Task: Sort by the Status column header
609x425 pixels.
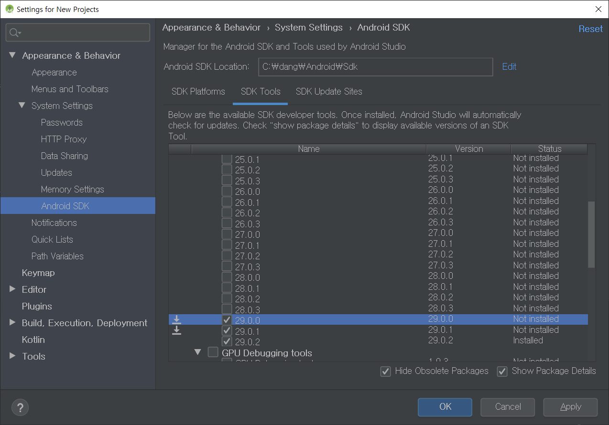Action: (550, 149)
